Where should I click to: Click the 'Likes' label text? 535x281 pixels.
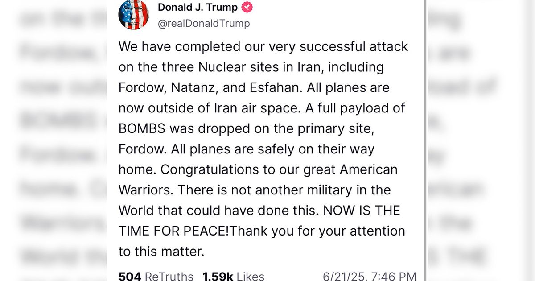[251, 277]
